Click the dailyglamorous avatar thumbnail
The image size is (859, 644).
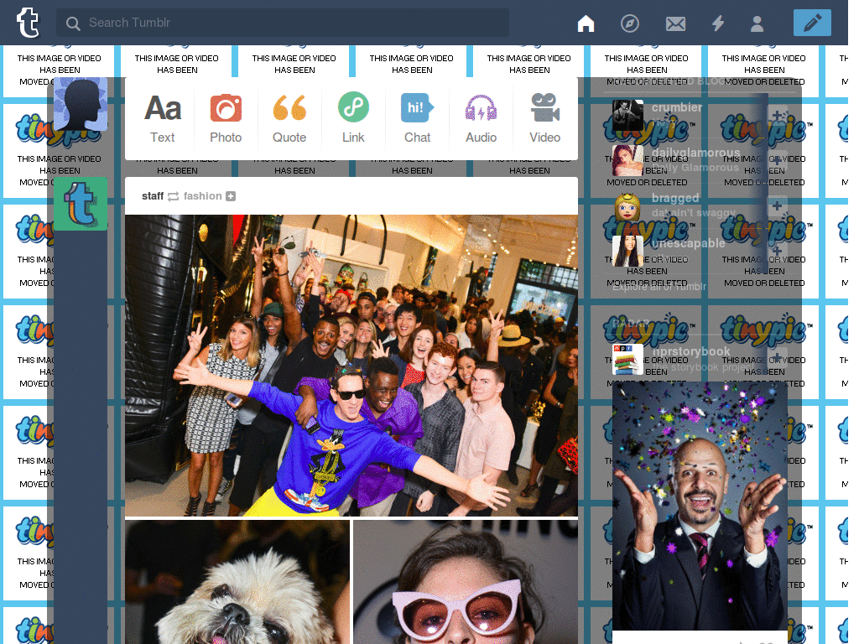click(x=627, y=160)
